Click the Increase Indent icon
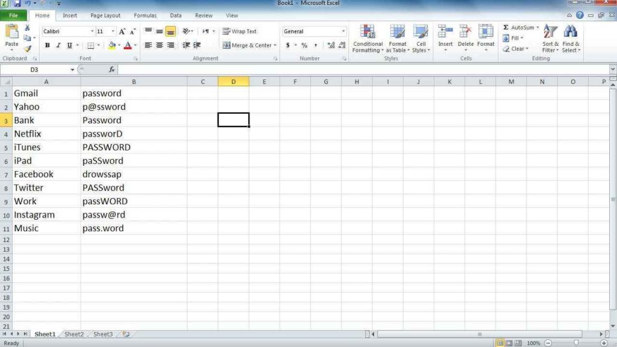The width and height of the screenshot is (617, 347). (197, 45)
